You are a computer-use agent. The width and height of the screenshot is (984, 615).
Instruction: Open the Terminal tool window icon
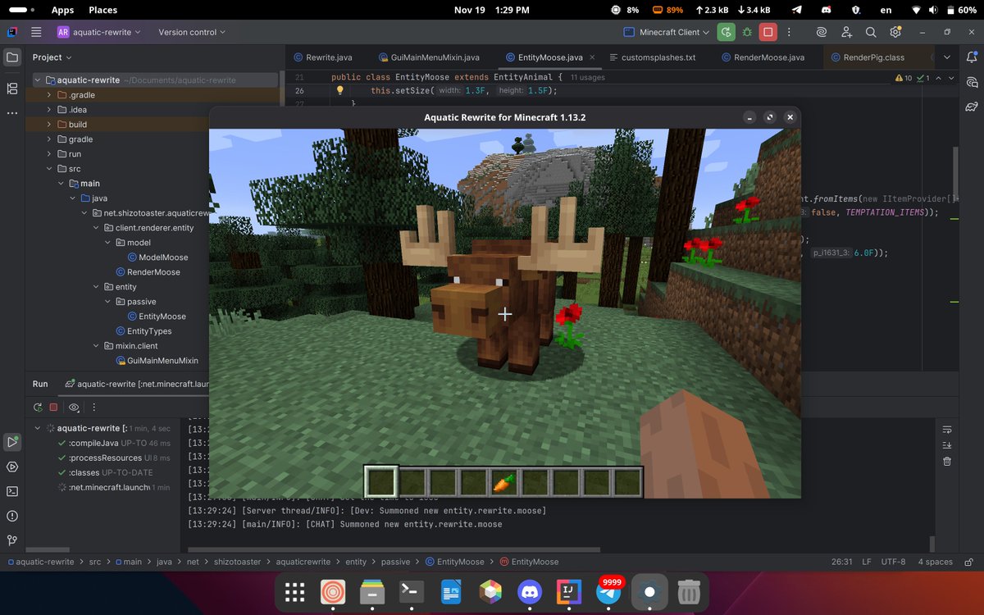pyautogui.click(x=11, y=491)
